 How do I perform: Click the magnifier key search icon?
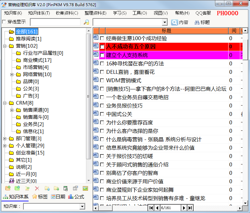click(x=86, y=22)
